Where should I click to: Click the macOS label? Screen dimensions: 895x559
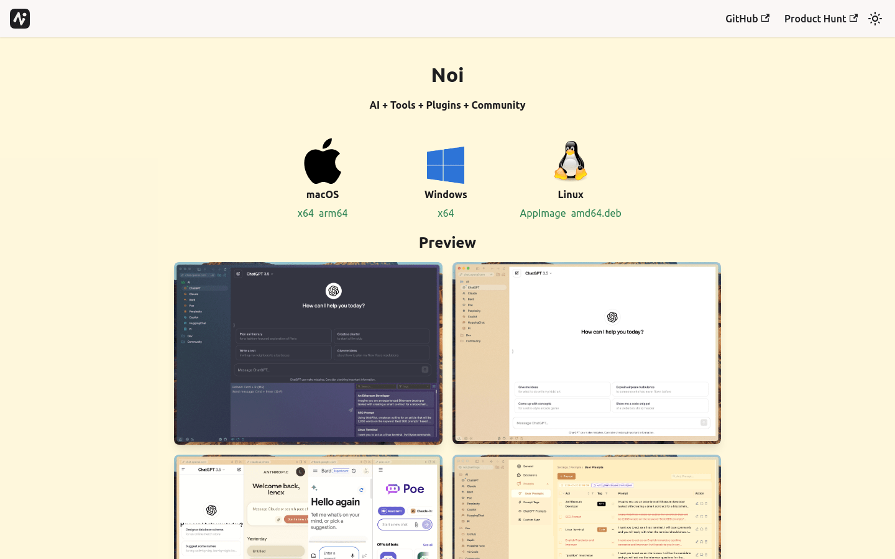(x=323, y=194)
